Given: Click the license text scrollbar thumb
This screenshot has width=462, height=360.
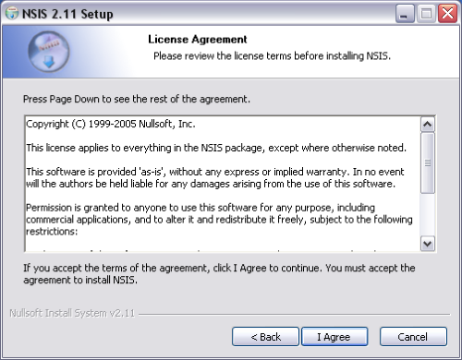Looking at the screenshot, I should [428, 163].
